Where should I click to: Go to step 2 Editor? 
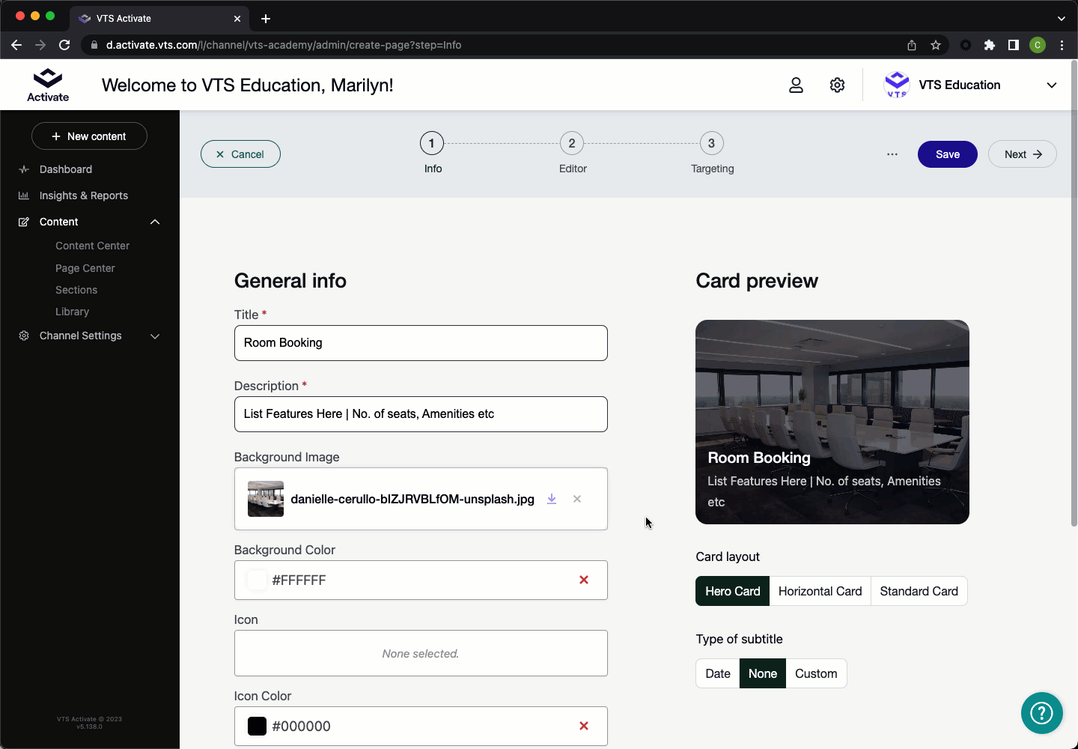click(x=572, y=143)
